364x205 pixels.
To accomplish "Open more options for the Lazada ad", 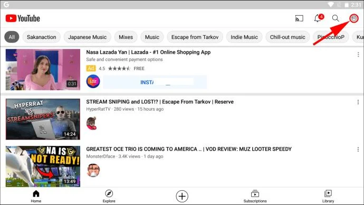I will tap(358, 54).
